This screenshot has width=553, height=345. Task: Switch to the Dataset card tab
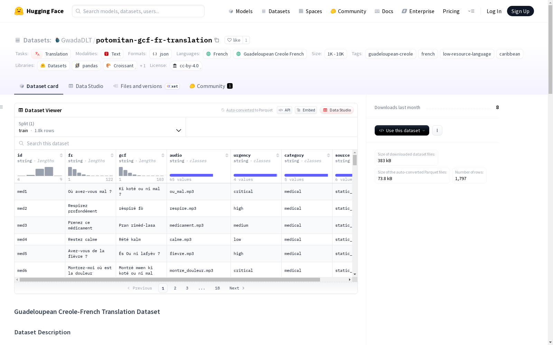39,86
